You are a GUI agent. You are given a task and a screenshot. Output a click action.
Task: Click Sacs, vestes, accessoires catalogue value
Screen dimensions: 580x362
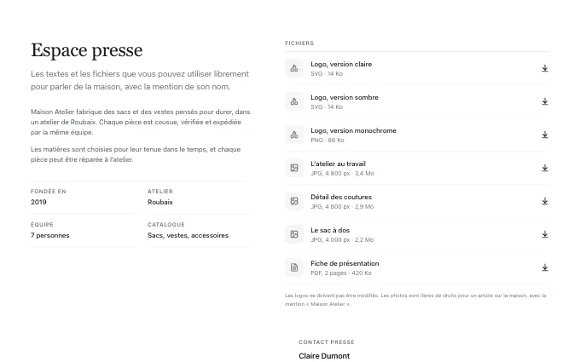point(188,235)
